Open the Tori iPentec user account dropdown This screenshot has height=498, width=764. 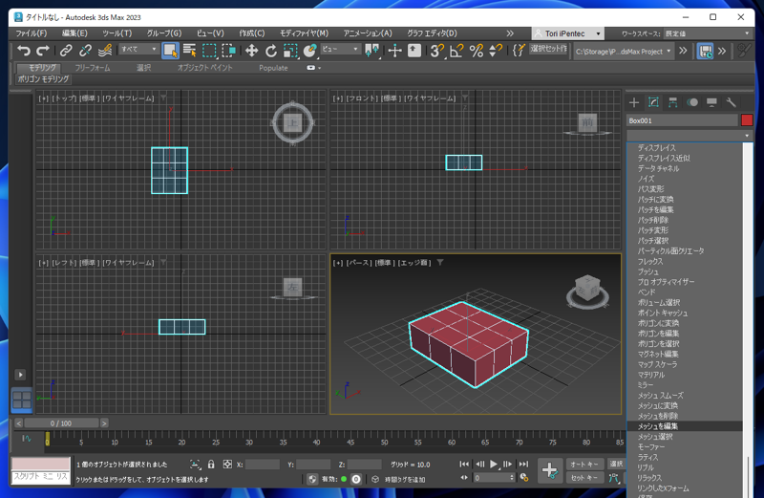click(568, 33)
